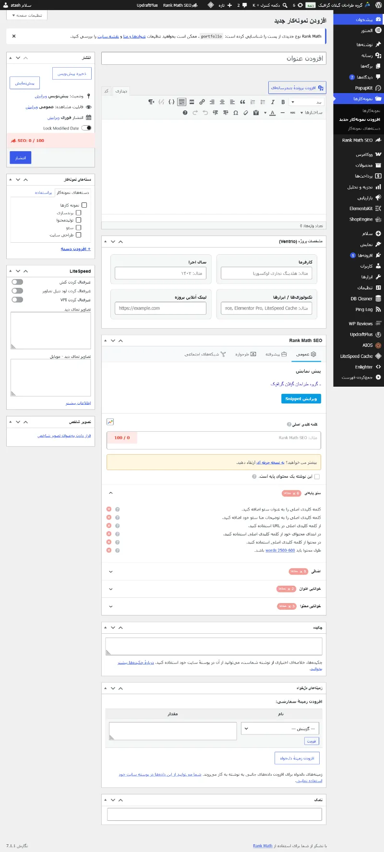Click the پیش‌نمایش preview button
The height and width of the screenshot is (852, 384).
(24, 83)
